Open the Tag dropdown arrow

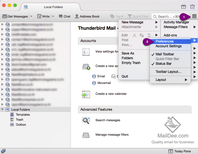click(122, 16)
